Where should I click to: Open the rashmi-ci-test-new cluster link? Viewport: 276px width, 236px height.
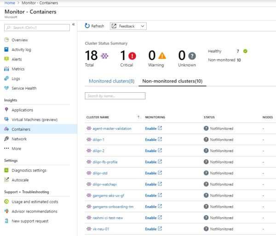[x=108, y=218]
